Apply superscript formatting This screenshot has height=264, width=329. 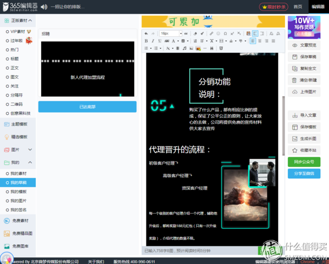click(x=232, y=33)
